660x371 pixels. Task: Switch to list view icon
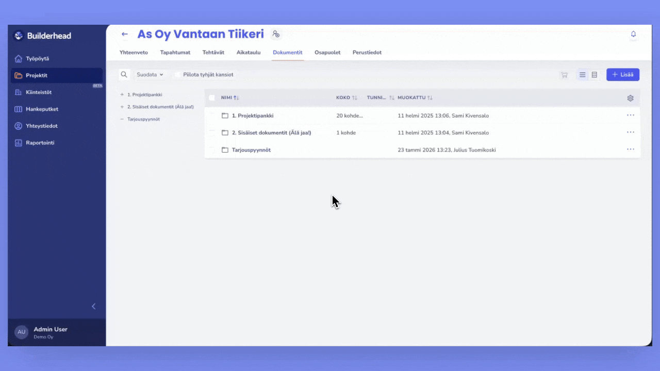click(x=582, y=75)
